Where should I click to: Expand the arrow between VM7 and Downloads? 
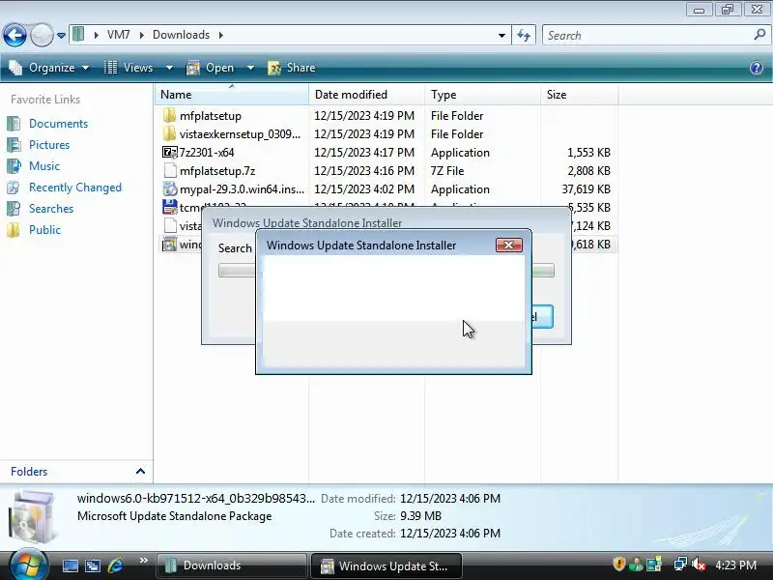pos(141,35)
